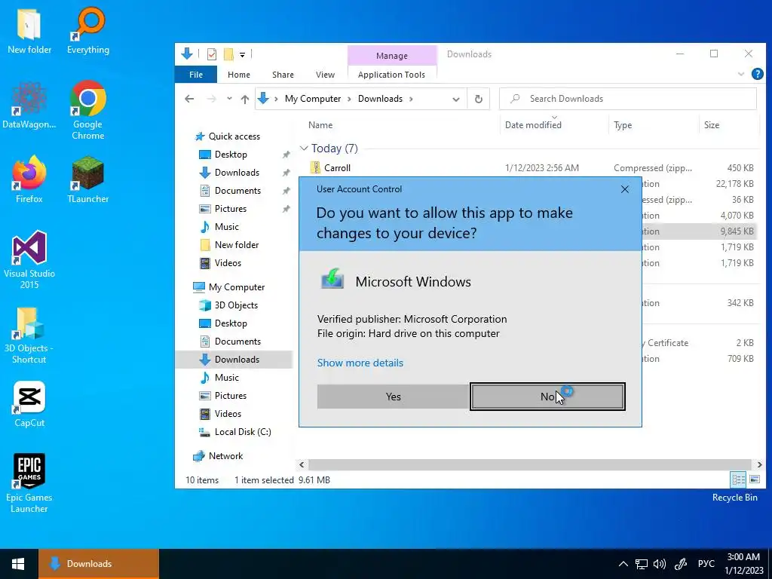Open the Everything search desktop shortcut

[88, 30]
